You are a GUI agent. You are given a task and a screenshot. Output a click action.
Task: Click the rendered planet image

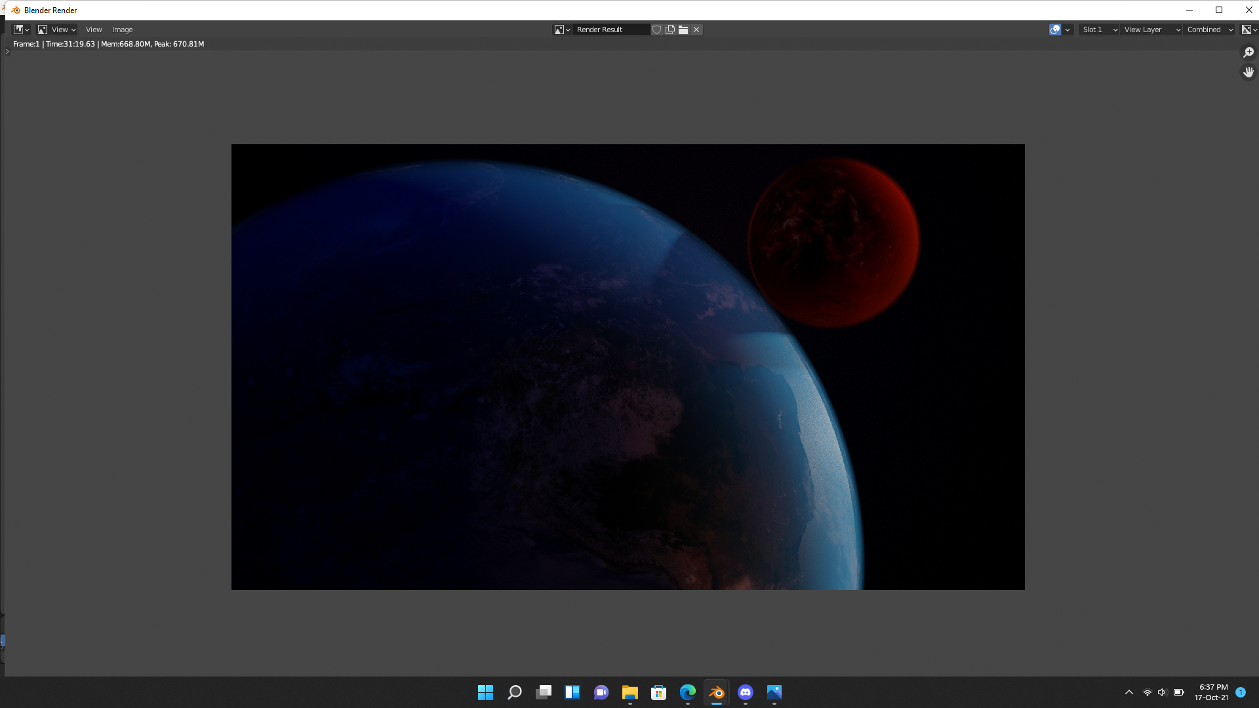point(628,366)
